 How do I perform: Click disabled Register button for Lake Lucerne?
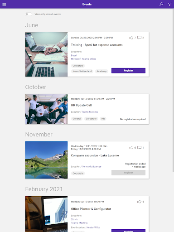coord(128,173)
